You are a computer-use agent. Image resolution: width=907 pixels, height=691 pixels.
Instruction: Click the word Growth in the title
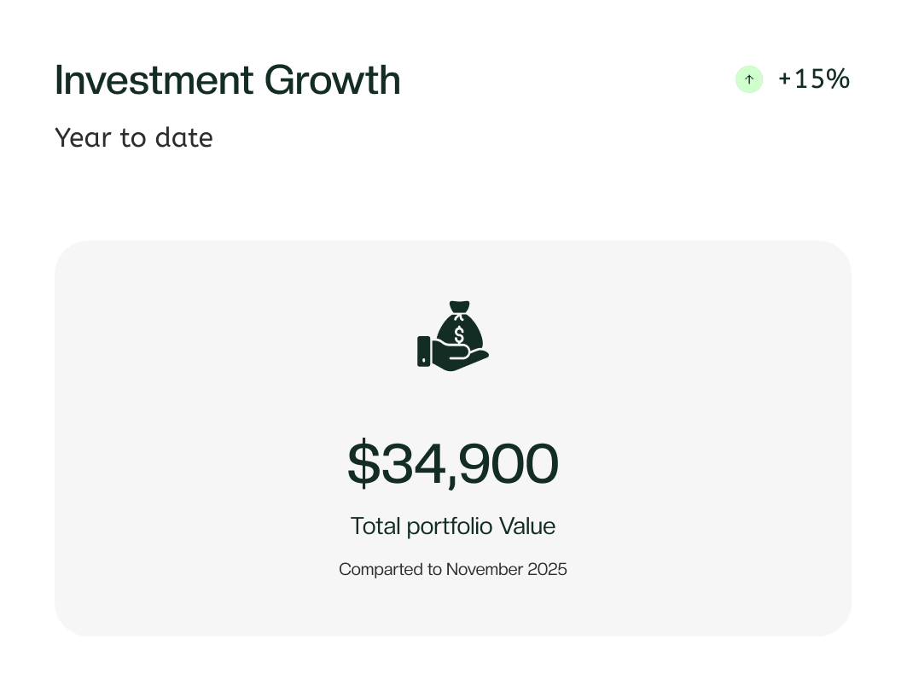(x=332, y=80)
